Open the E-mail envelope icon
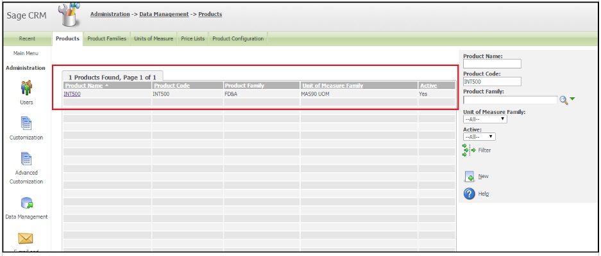This screenshot has height=256, width=601. pos(26,238)
